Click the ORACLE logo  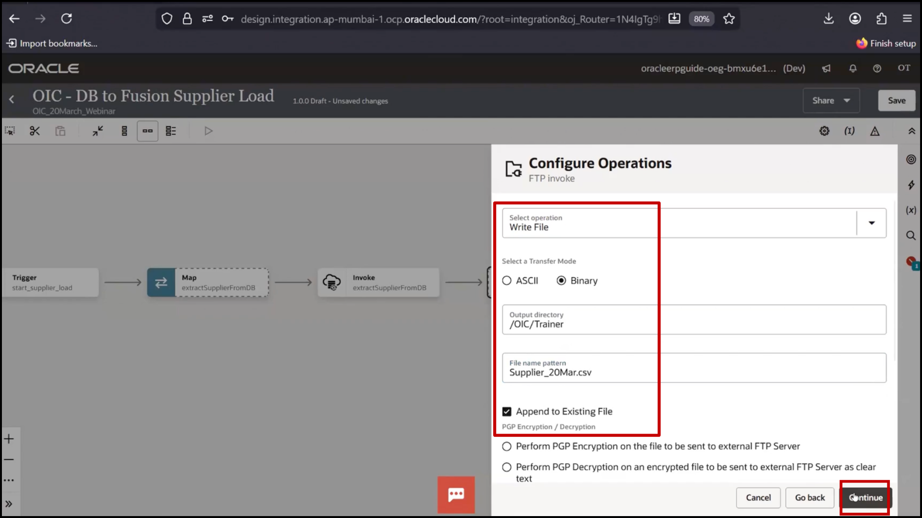44,69
